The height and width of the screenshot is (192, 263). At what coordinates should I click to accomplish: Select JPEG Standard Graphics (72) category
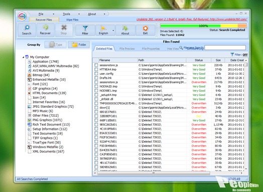pyautogui.click(x=53, y=106)
